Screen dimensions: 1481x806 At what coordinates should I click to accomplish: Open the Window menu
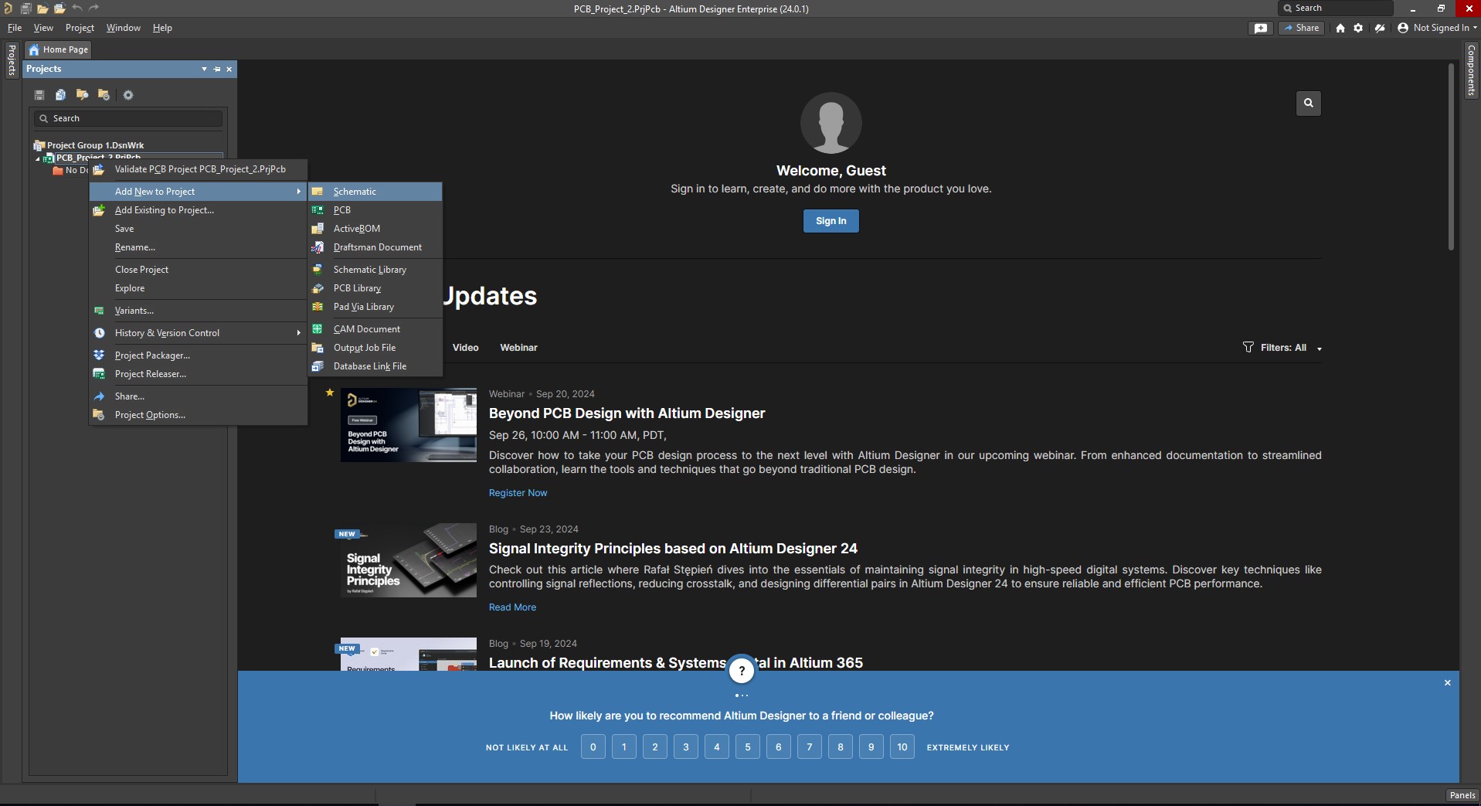coord(124,28)
